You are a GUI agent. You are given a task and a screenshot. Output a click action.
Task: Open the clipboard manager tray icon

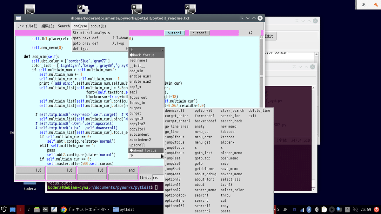point(324,209)
